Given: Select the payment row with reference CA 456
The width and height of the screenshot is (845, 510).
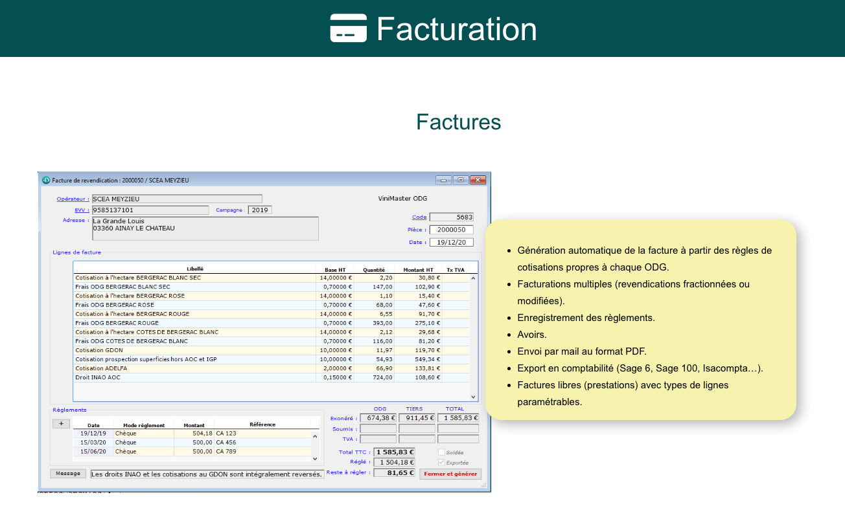Looking at the screenshot, I should [192, 443].
